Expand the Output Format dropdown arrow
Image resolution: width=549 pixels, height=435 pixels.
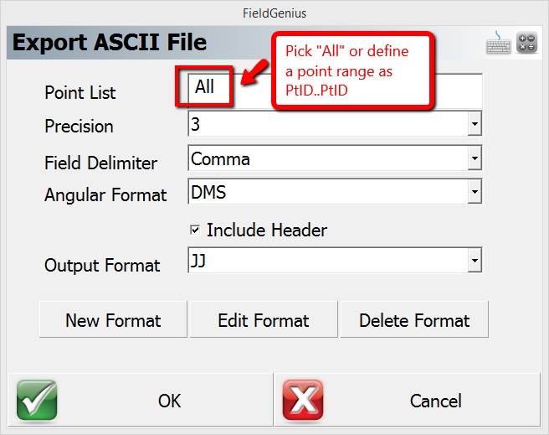click(x=475, y=262)
